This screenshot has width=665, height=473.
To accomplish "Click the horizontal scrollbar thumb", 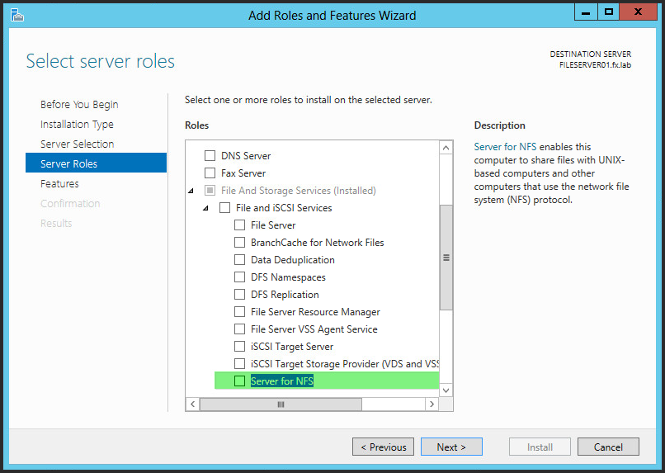I will coord(281,404).
